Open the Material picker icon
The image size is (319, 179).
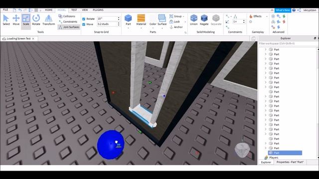point(141,18)
